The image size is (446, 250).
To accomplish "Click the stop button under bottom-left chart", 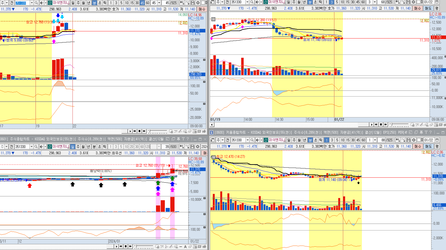I will pos(126,246).
